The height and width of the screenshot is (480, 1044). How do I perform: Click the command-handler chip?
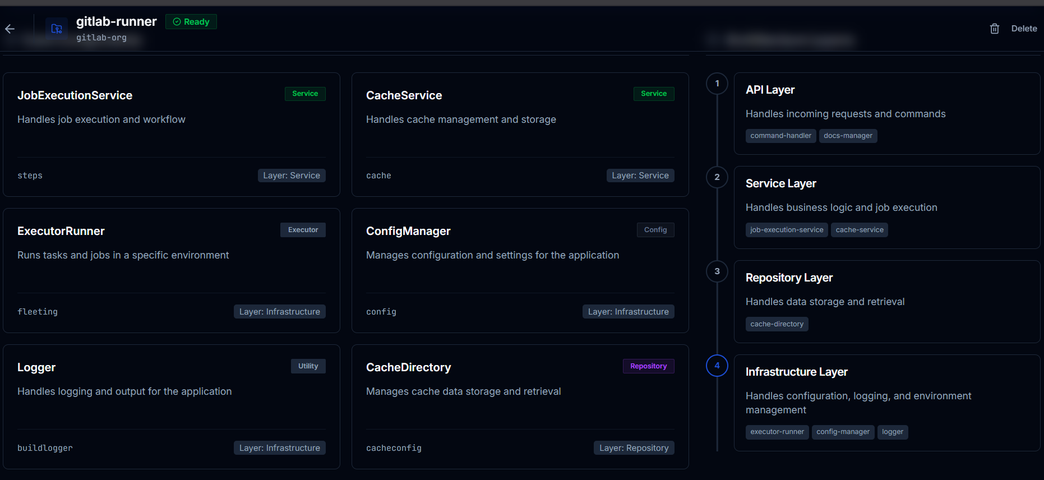(x=781, y=136)
